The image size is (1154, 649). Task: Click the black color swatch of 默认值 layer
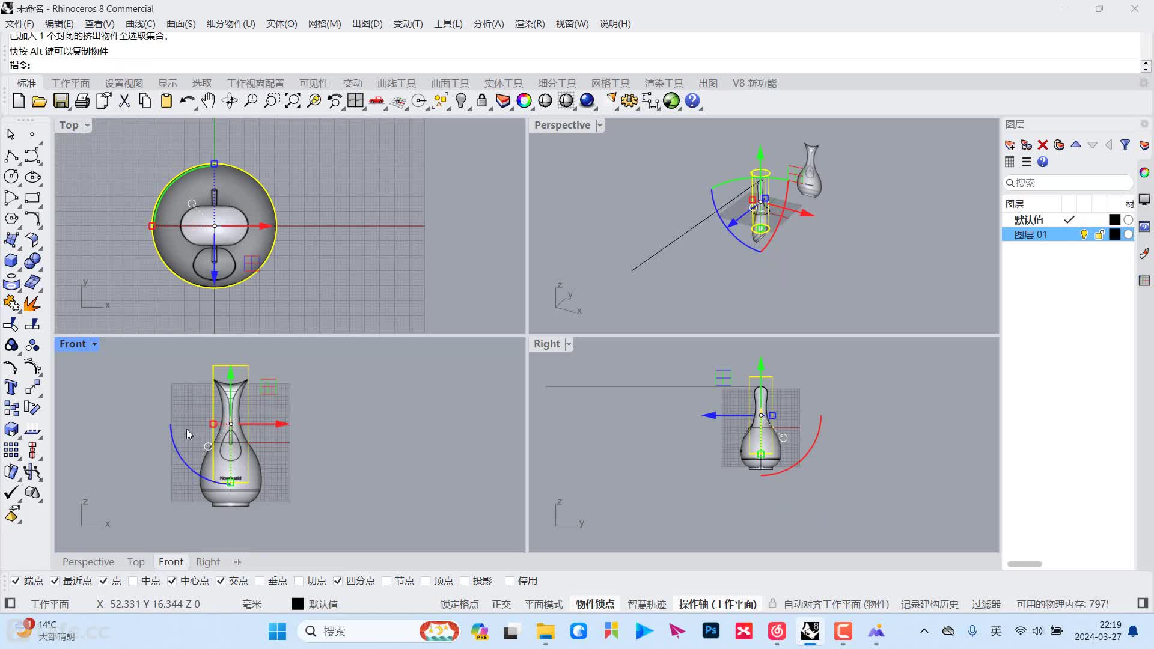[x=1114, y=220]
